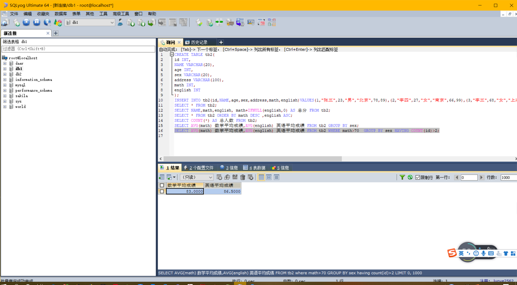Click the execute query play icon

point(26,22)
